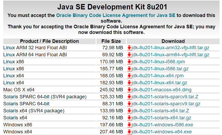This screenshot has height=135, width=222.
Task: Click the 72.98 MB file size cell
Action: click(111, 48)
